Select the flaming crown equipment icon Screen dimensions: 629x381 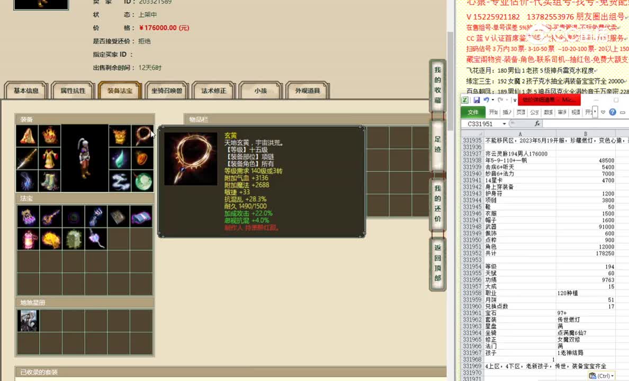click(50, 136)
